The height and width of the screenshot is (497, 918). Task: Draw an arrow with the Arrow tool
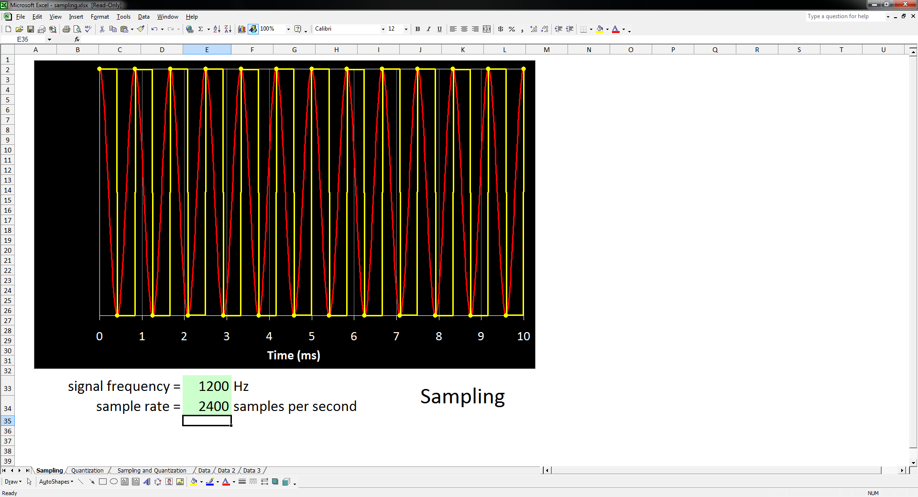click(x=91, y=482)
